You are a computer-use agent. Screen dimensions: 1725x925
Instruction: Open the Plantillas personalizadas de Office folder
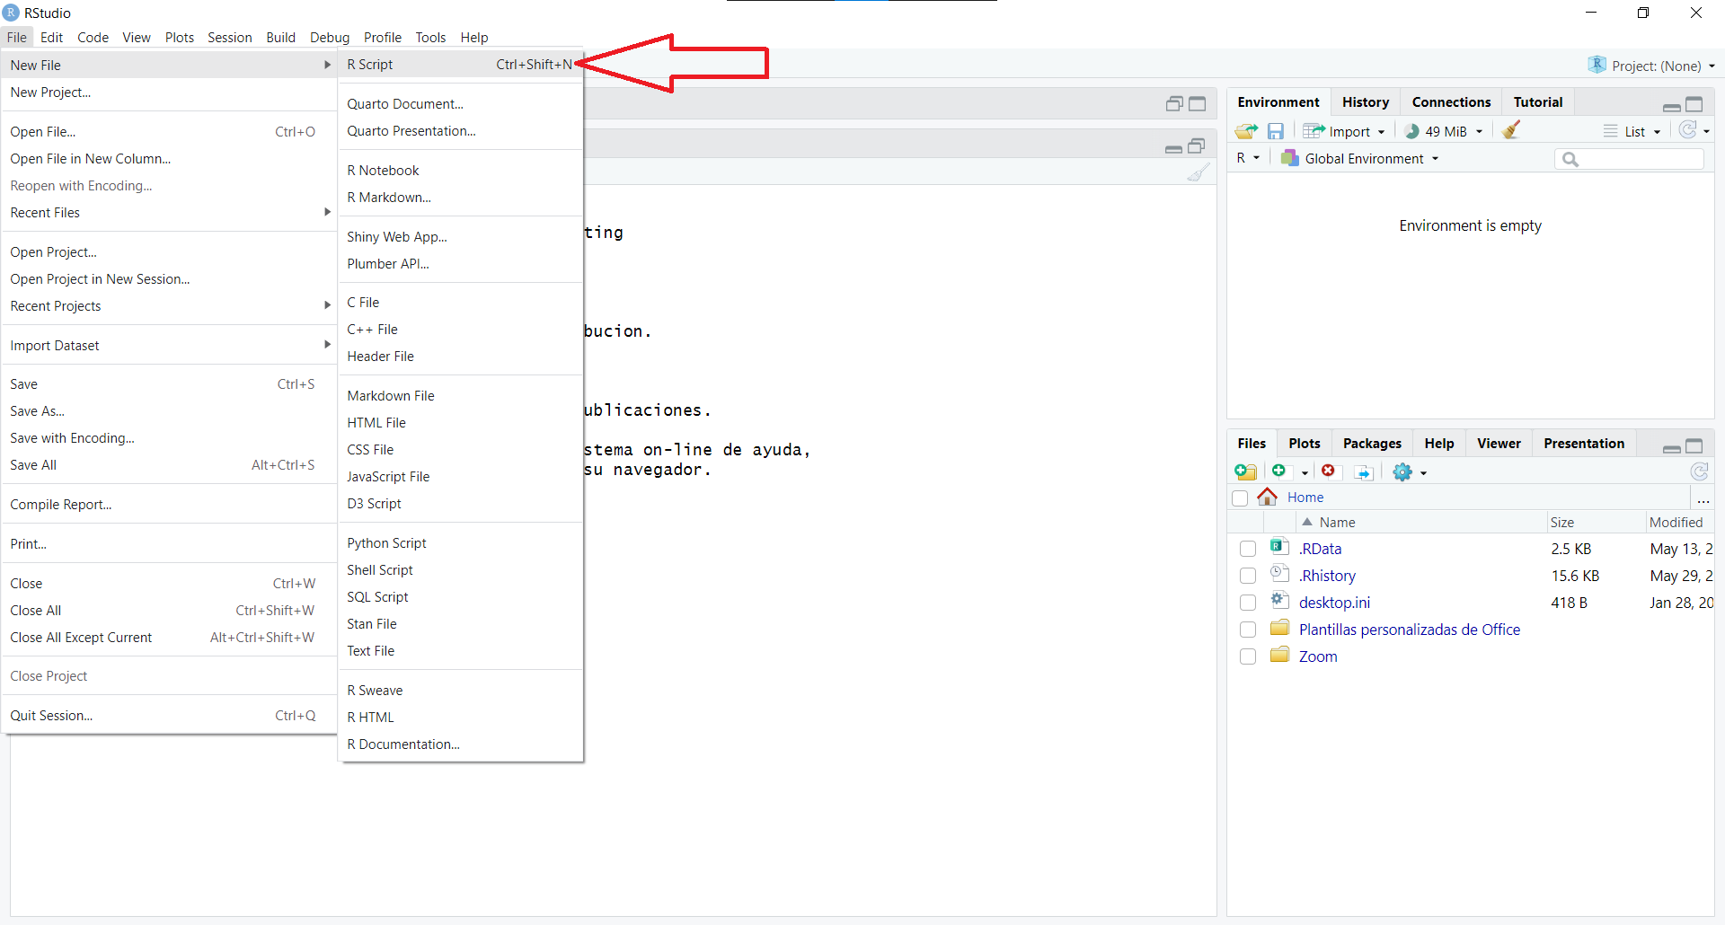pyautogui.click(x=1409, y=630)
